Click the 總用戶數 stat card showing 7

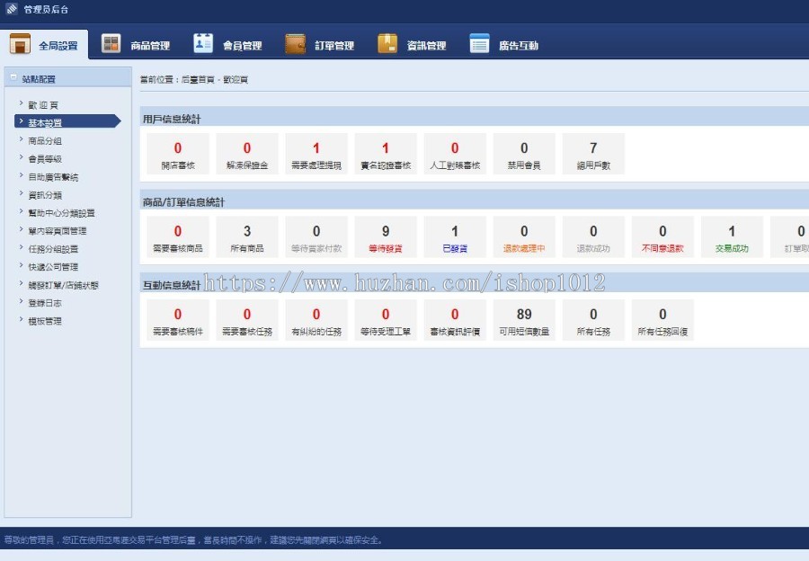pos(592,153)
